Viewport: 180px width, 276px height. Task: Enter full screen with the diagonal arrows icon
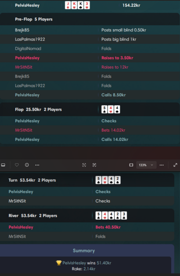tap(175, 165)
